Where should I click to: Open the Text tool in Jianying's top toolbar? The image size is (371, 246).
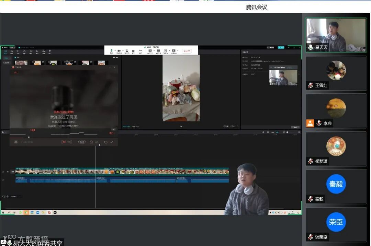click(18, 52)
